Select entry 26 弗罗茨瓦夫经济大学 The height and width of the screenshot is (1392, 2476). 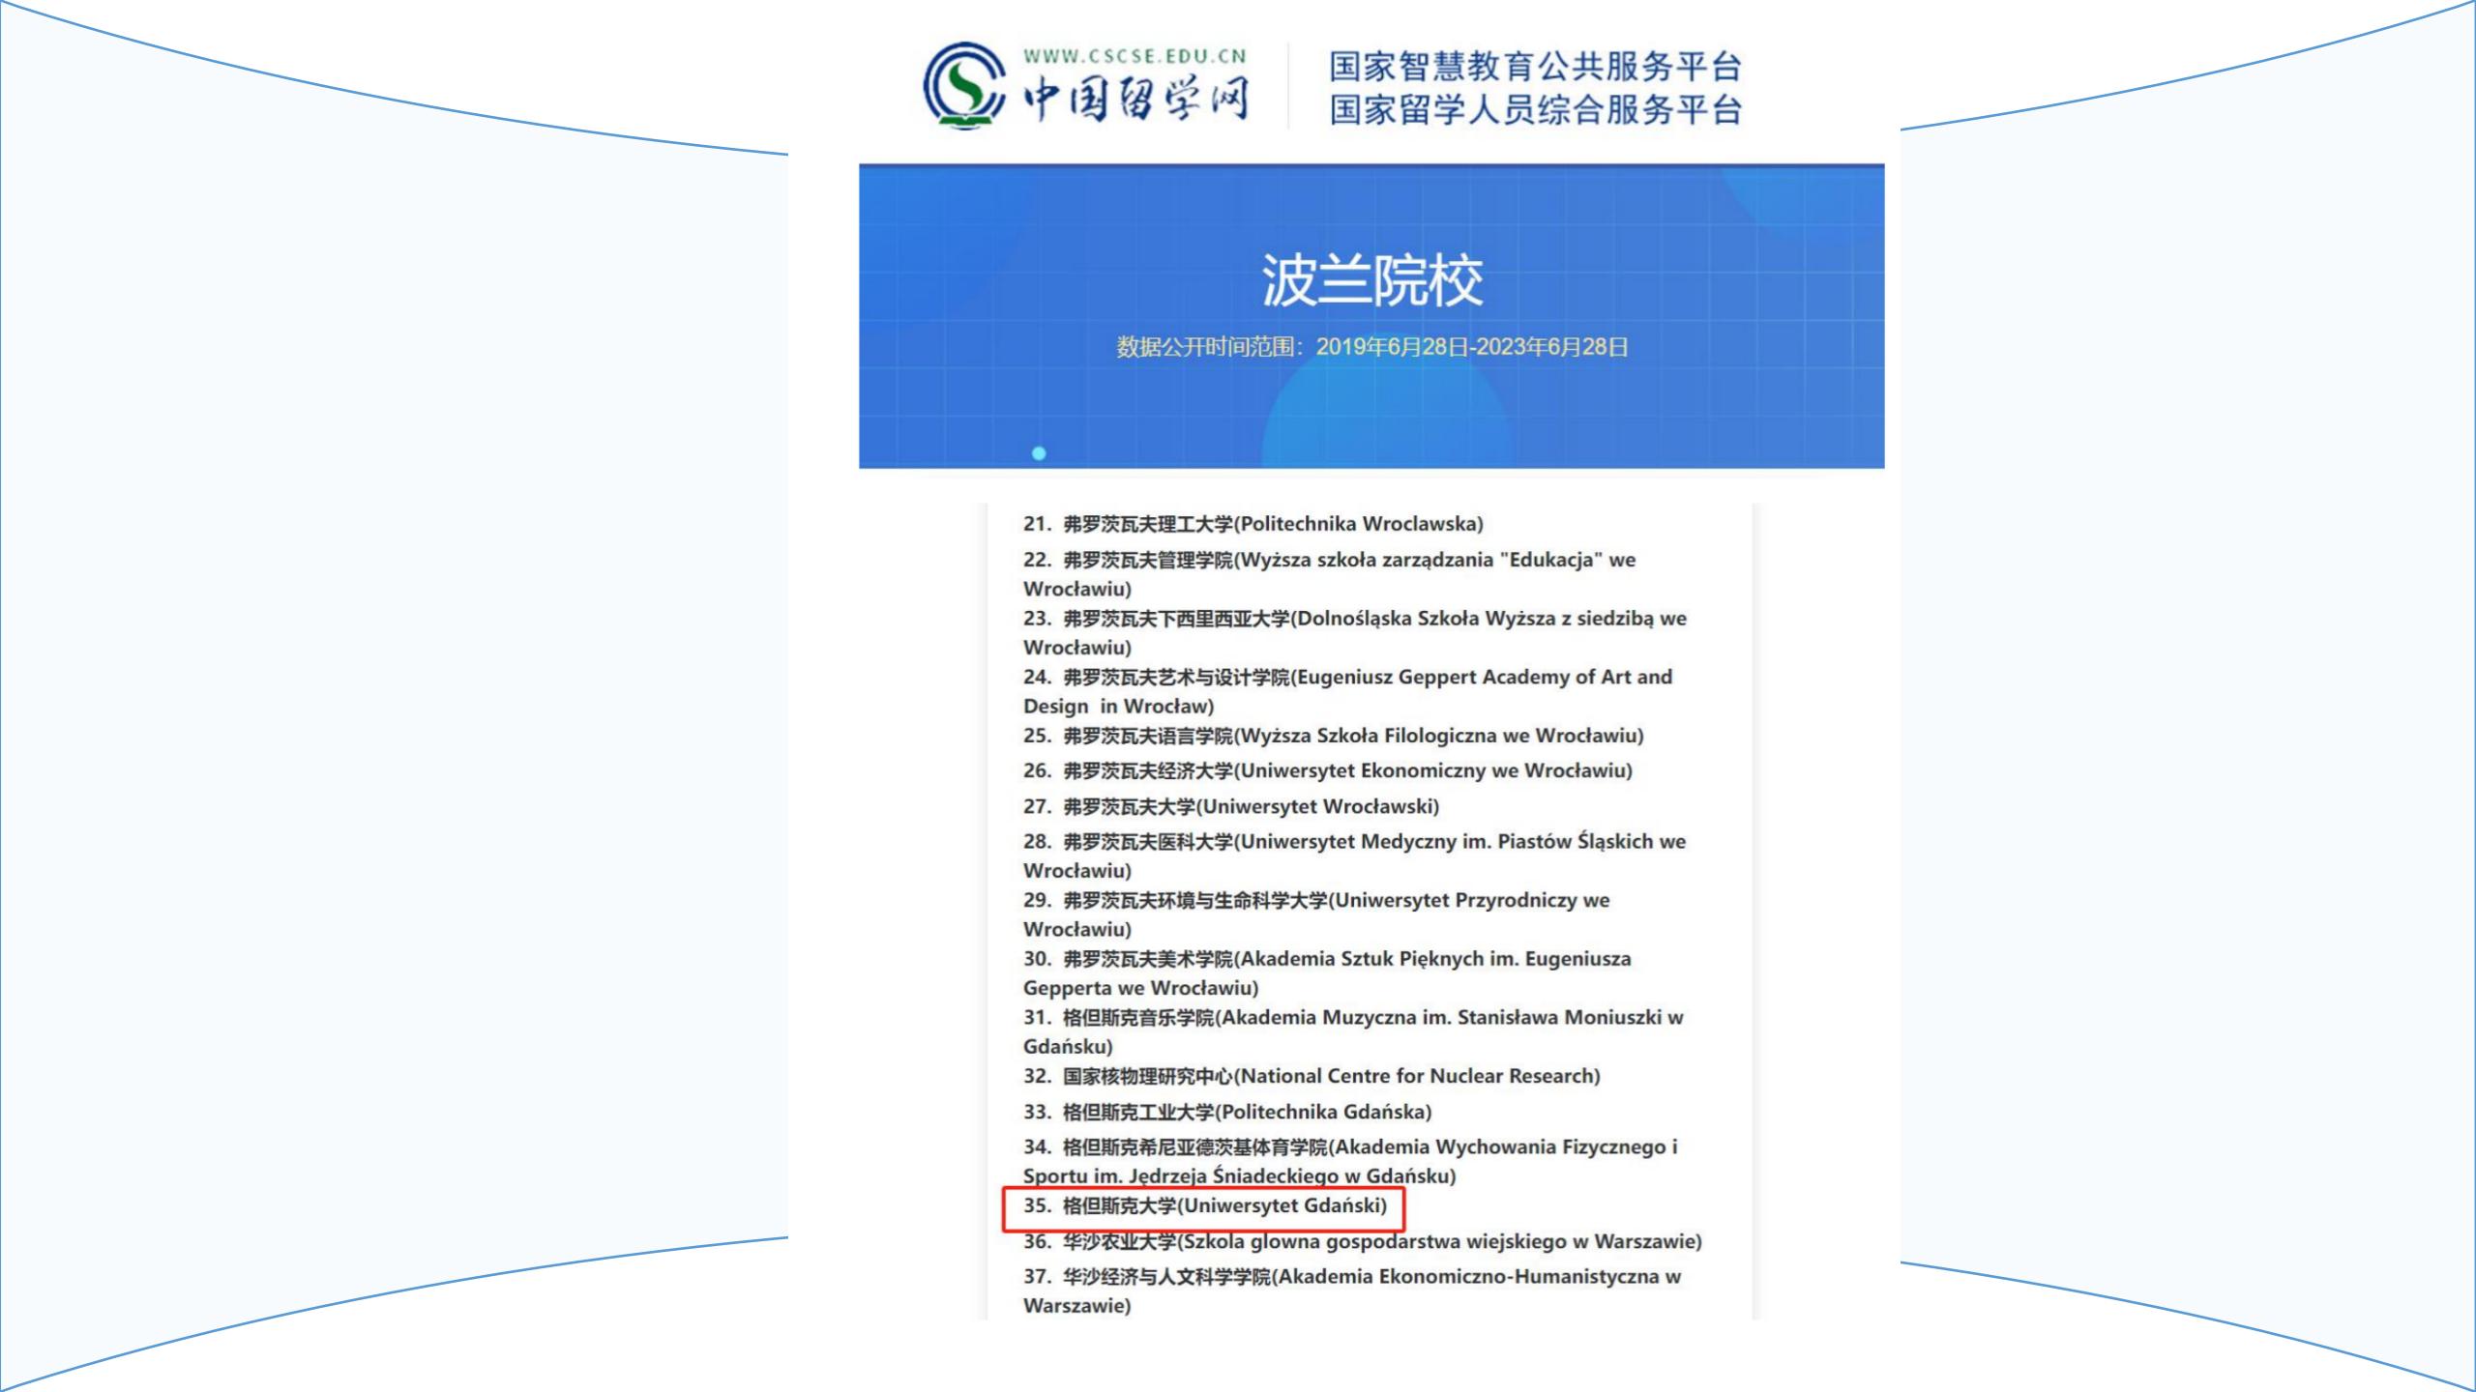[x=1328, y=770]
